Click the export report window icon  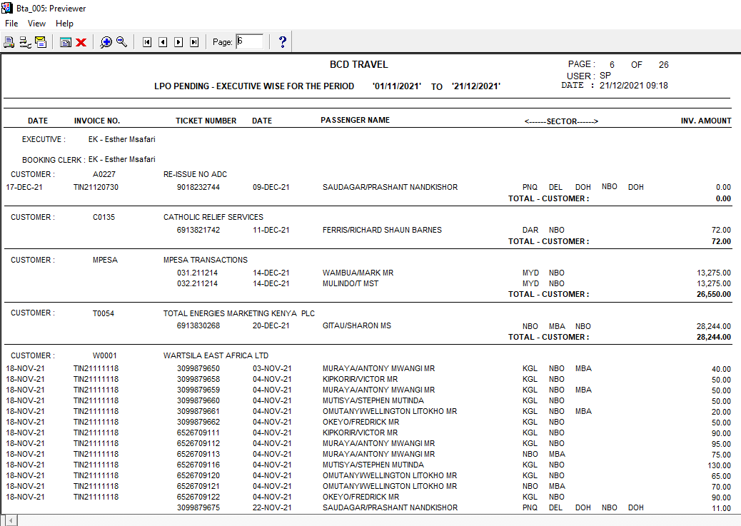[x=66, y=42]
